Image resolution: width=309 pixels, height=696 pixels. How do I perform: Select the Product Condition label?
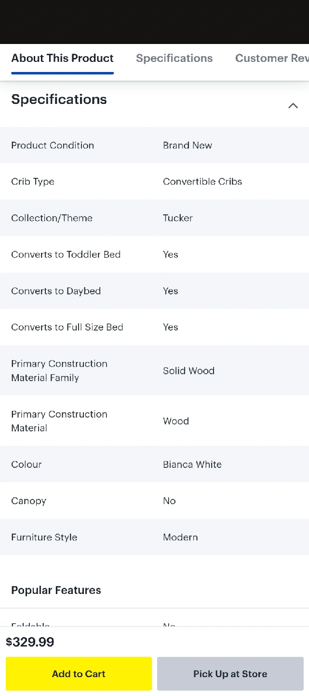click(x=53, y=145)
